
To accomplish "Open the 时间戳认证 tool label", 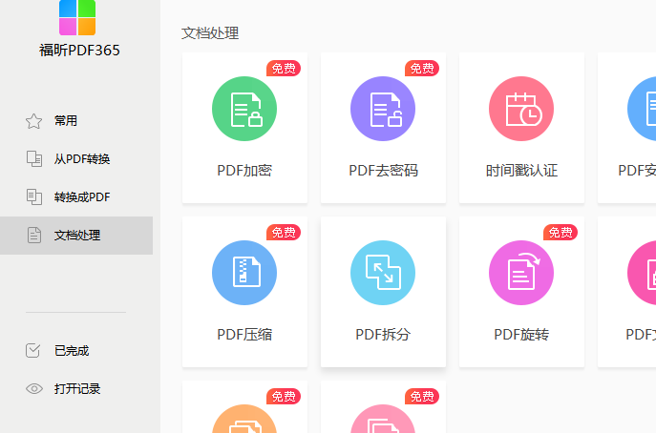I will click(521, 171).
